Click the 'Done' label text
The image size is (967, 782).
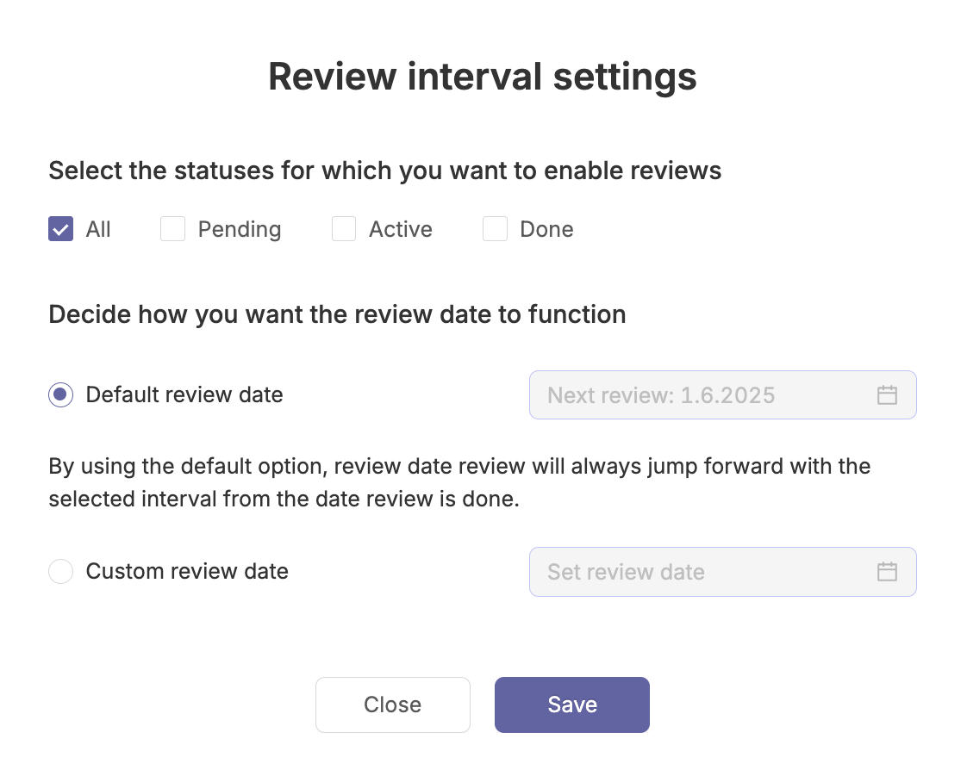click(546, 229)
